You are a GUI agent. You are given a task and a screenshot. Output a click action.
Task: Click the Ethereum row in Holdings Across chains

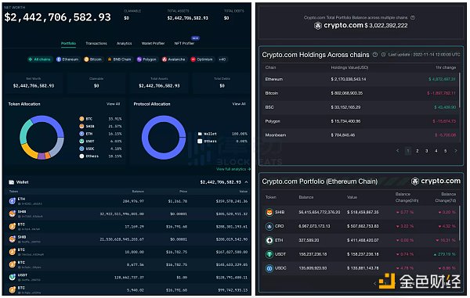(360, 79)
